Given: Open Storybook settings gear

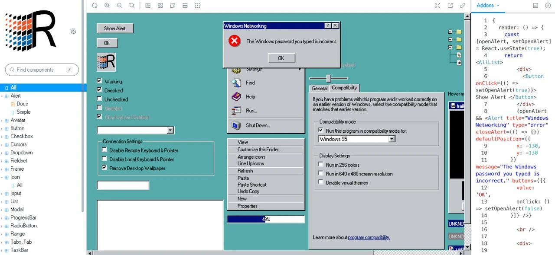Looking at the screenshot, I should point(73,32).
